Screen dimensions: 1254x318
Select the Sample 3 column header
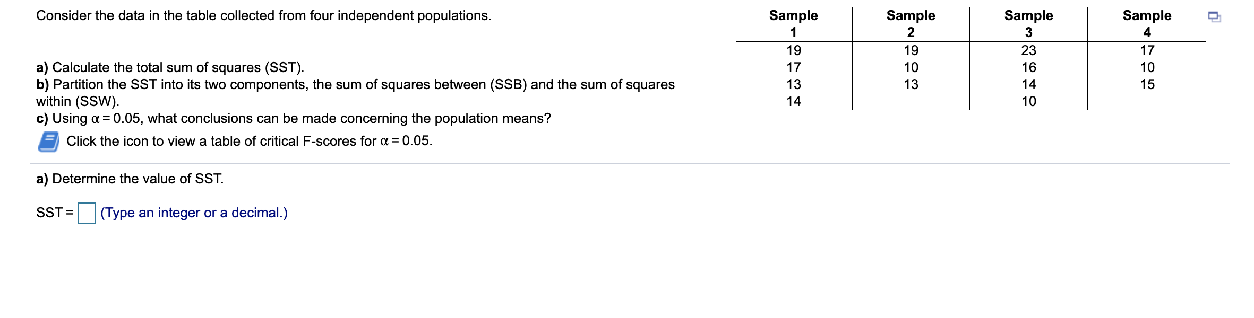click(x=1028, y=24)
